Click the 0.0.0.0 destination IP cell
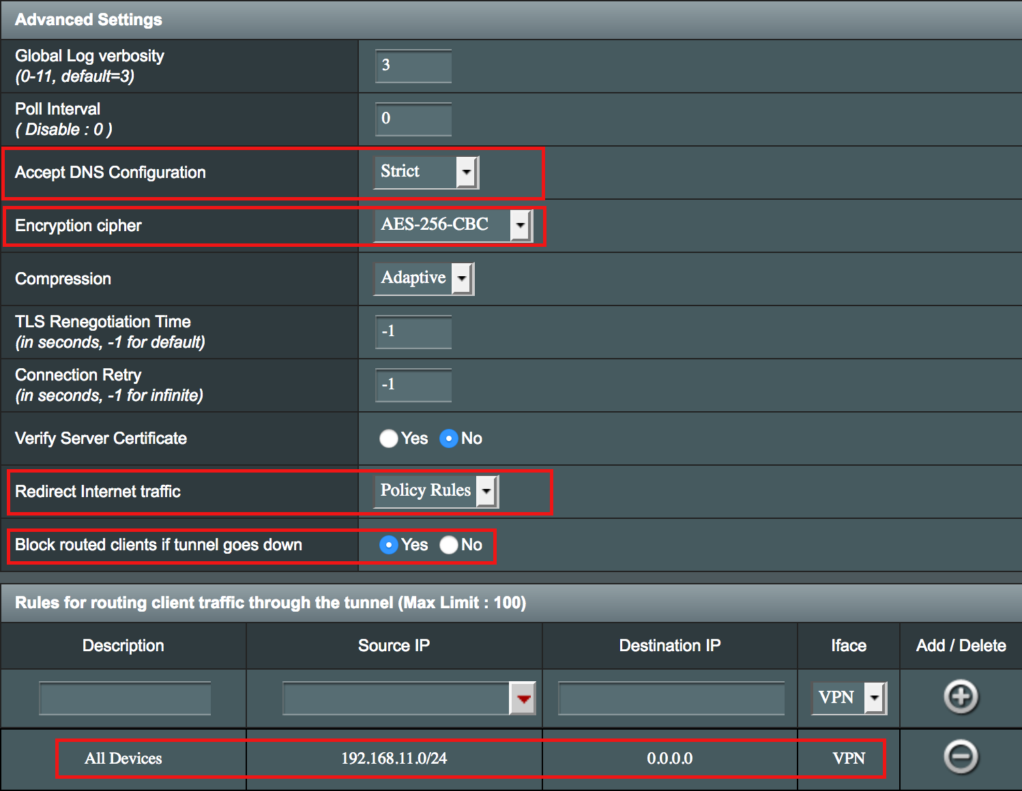The height and width of the screenshot is (791, 1022). click(x=670, y=758)
